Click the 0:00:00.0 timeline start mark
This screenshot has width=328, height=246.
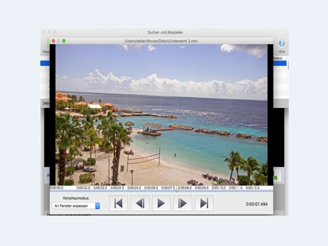point(57,188)
